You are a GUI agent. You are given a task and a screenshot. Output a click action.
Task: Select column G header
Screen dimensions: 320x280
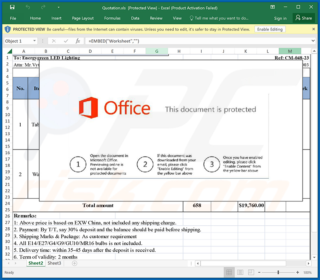click(x=157, y=51)
